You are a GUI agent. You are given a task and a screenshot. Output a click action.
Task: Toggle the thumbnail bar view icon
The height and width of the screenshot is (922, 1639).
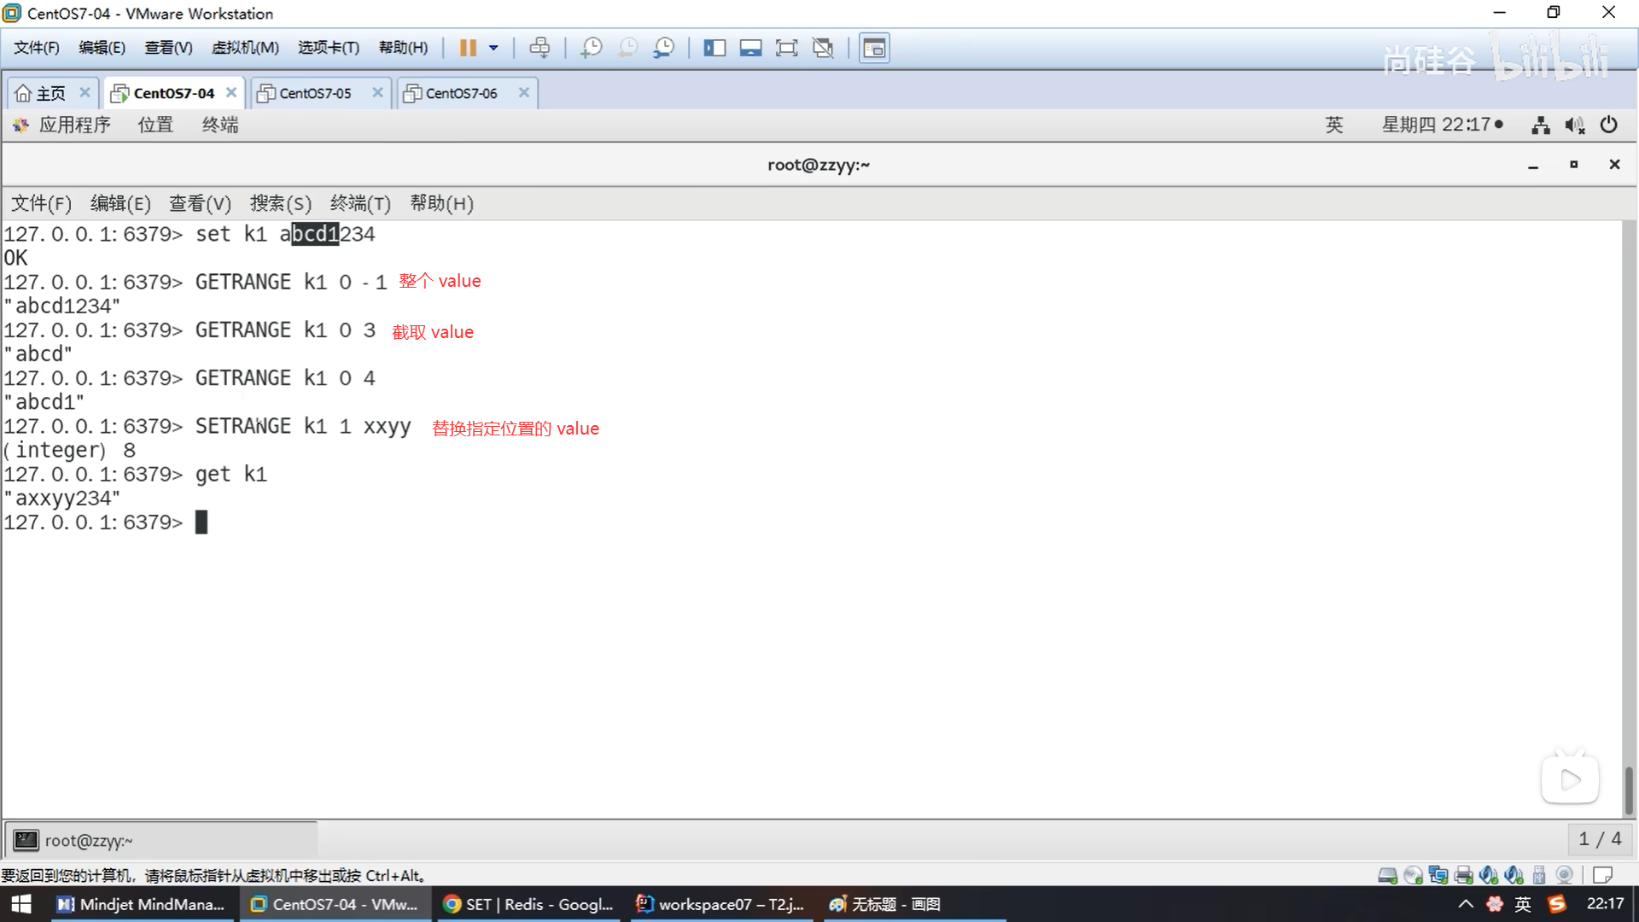pos(750,48)
